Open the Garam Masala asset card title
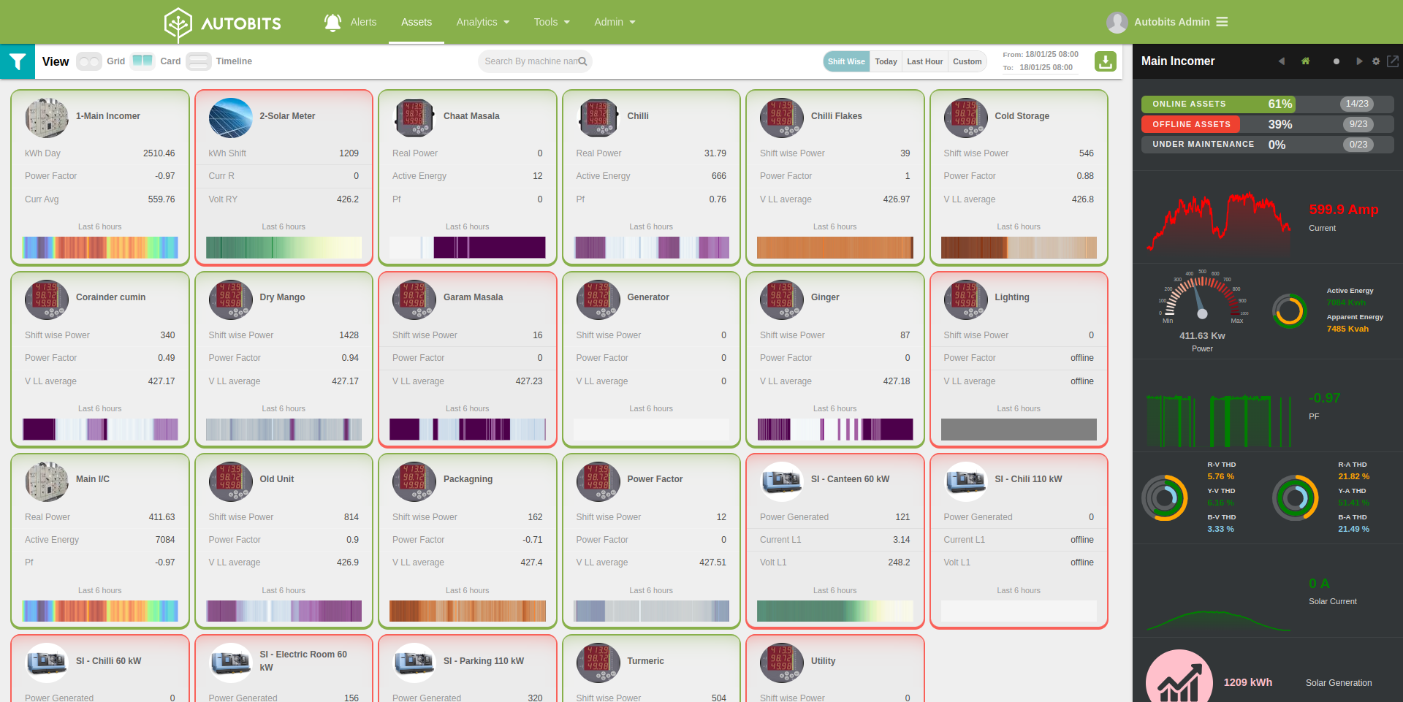 click(x=473, y=297)
